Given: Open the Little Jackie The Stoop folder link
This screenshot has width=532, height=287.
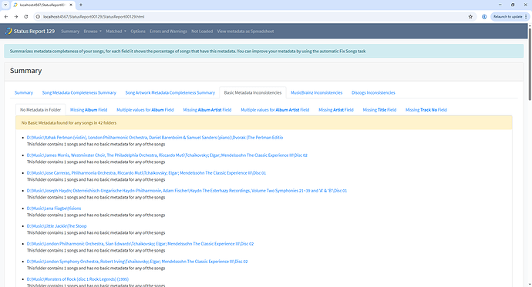Looking at the screenshot, I should [56, 225].
